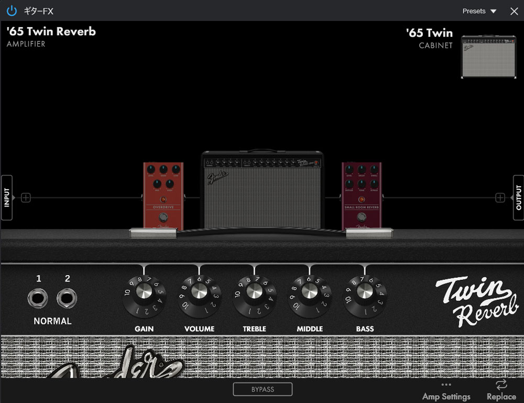Add an effect before the OUTPUT
This screenshot has width=524, height=403.
click(x=500, y=198)
